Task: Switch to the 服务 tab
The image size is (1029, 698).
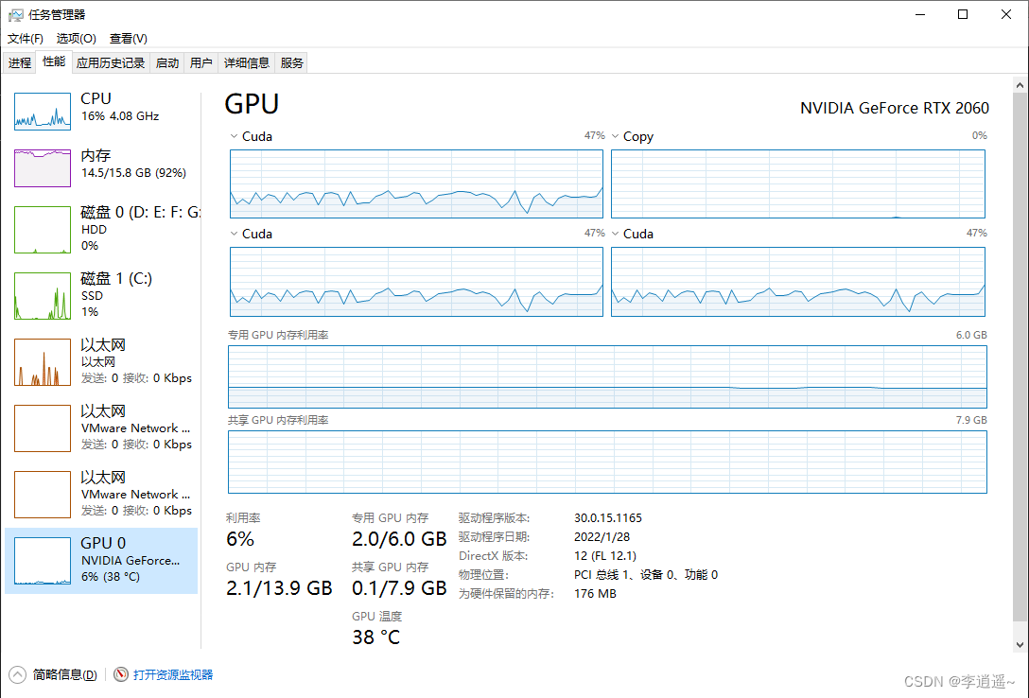Action: [291, 63]
